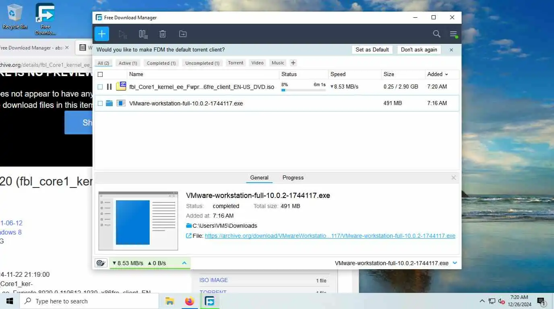Switch to the General details tab
This screenshot has height=309, width=554.
259,177
